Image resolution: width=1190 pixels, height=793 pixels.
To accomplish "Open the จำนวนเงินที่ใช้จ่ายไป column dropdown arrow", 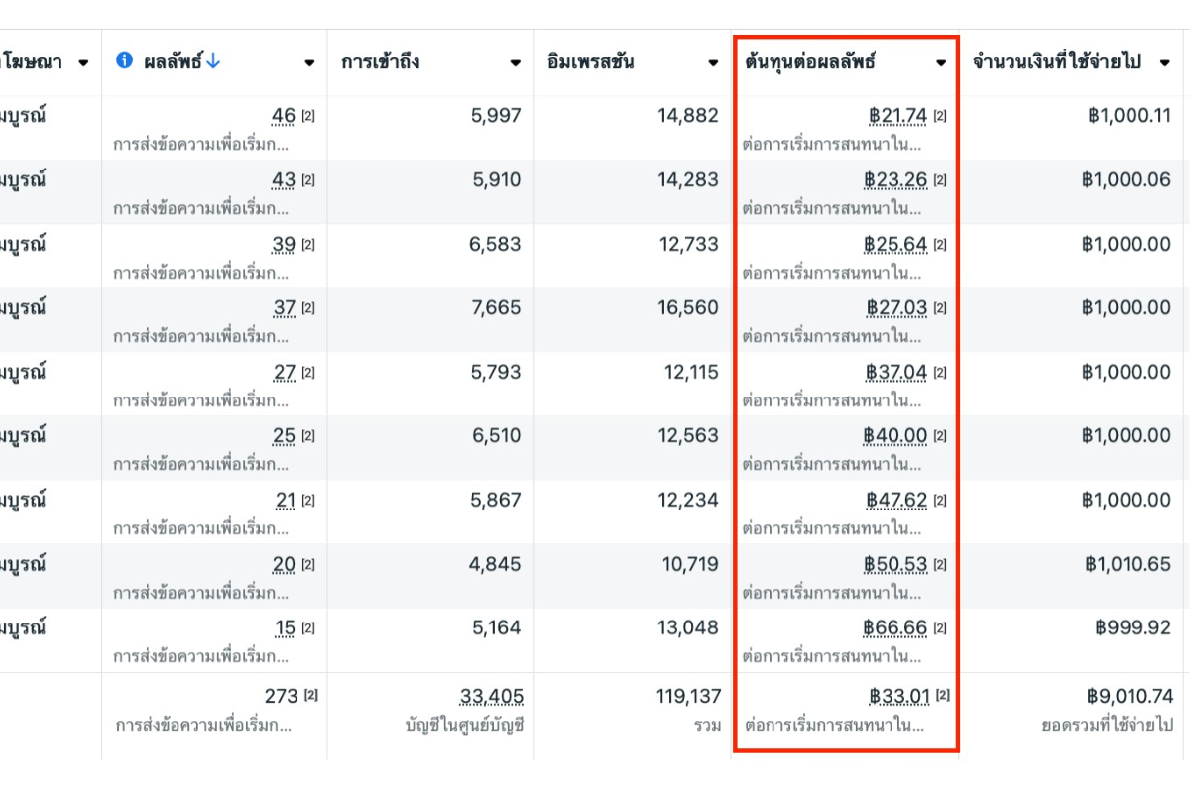I will (1165, 63).
